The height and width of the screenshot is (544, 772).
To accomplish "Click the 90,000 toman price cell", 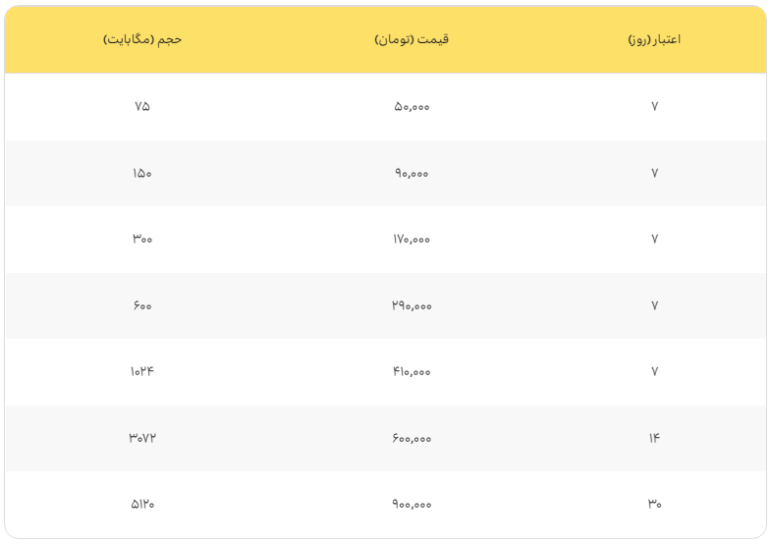I will (412, 173).
